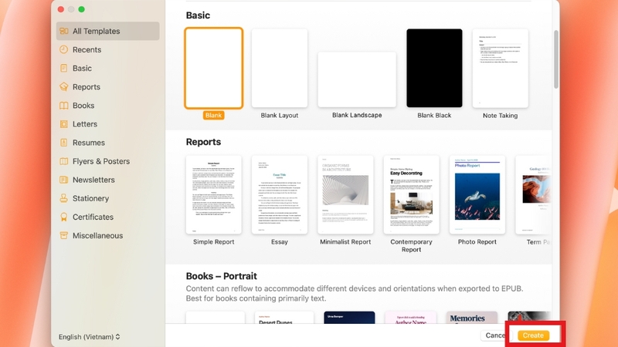This screenshot has height=347, width=618.
Task: Click the Certificates ribbon icon
Action: tap(64, 217)
